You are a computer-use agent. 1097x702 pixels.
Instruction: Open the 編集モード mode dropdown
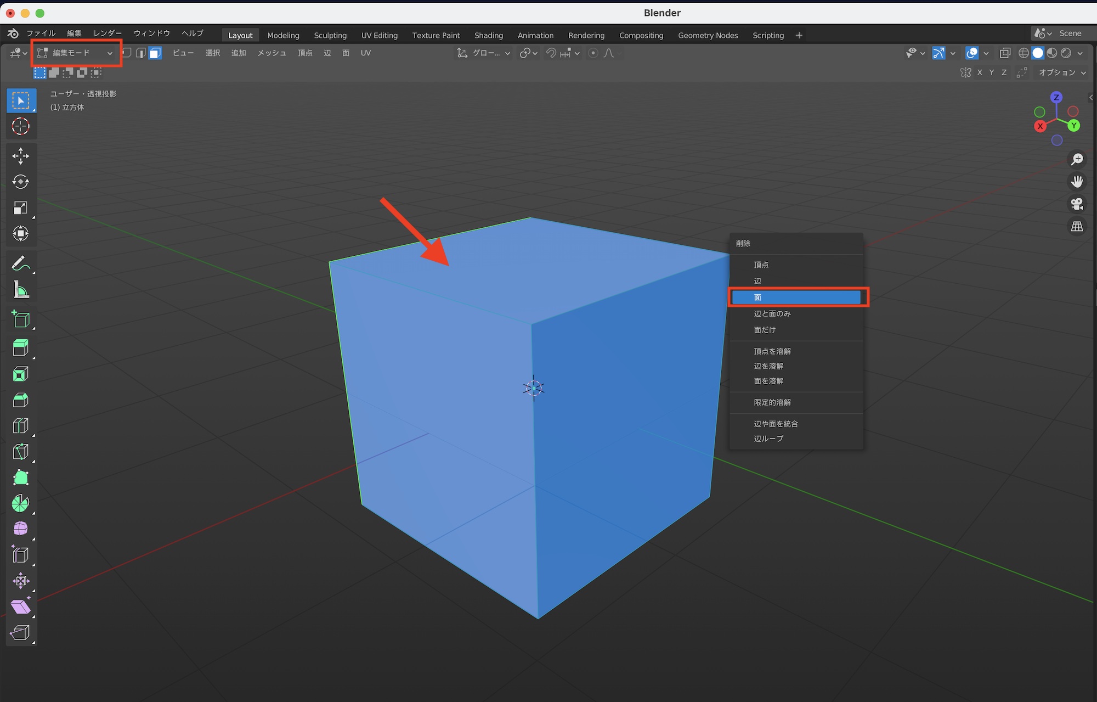(x=76, y=53)
